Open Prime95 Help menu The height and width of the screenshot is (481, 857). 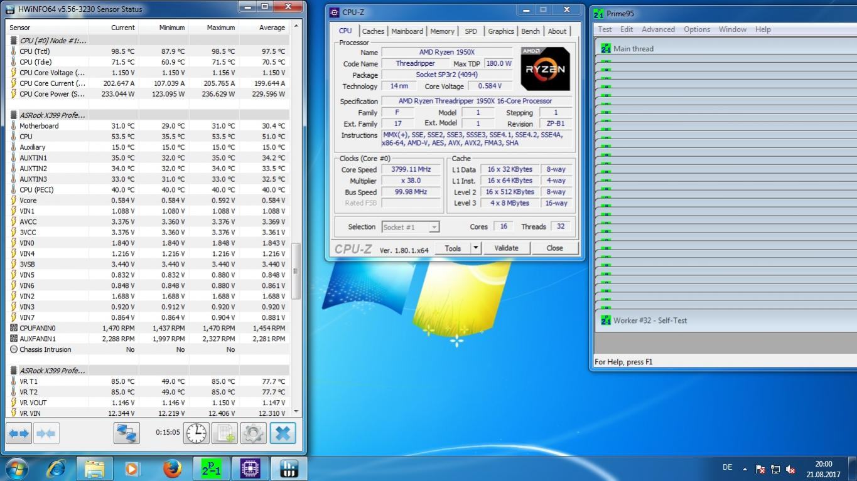tap(763, 29)
